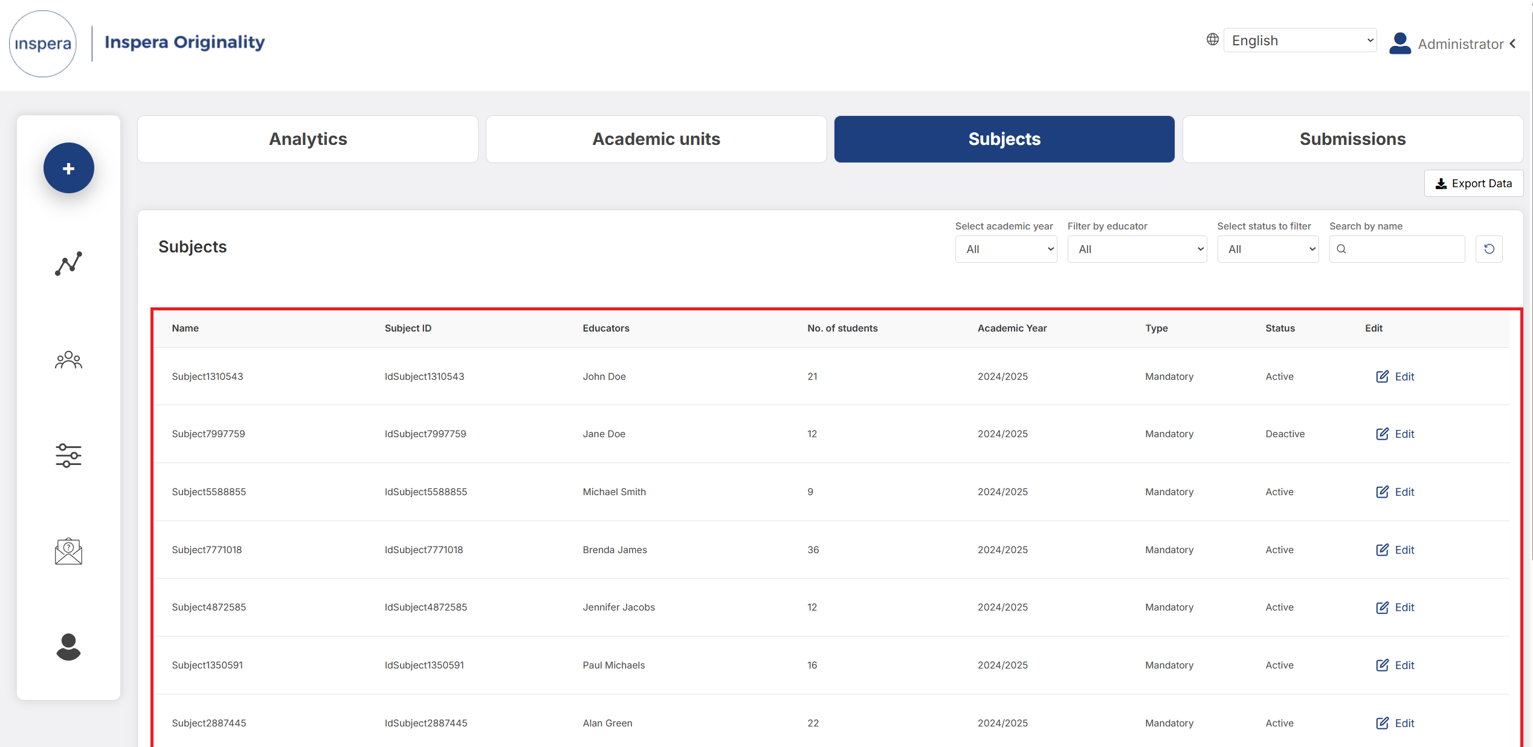Open the Select status to filter dropdown
This screenshot has height=747, width=1533.
coord(1268,249)
